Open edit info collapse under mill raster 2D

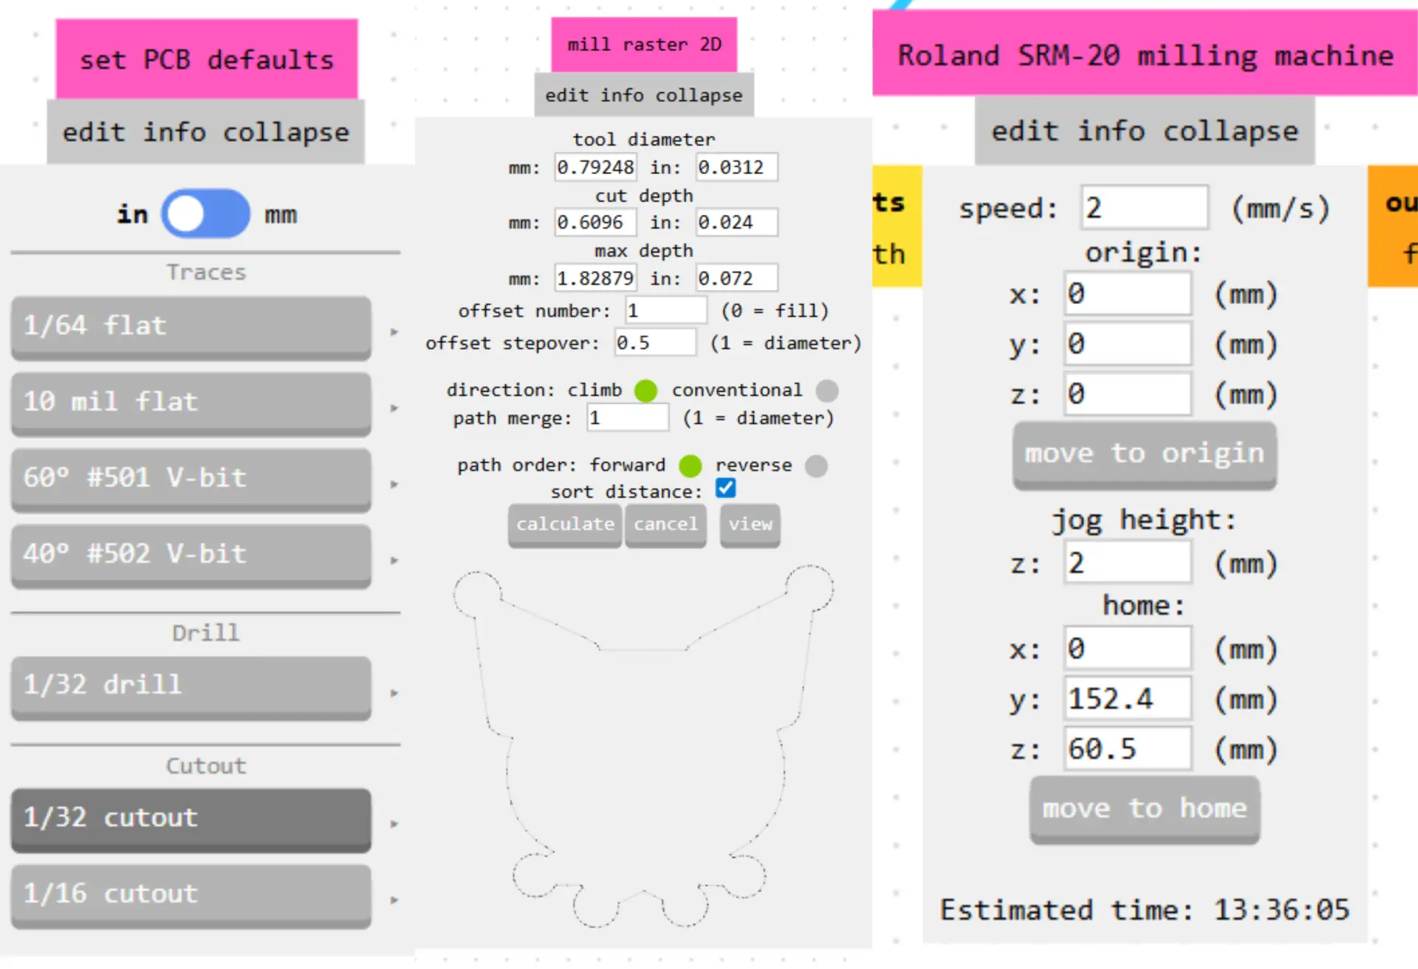tap(643, 95)
